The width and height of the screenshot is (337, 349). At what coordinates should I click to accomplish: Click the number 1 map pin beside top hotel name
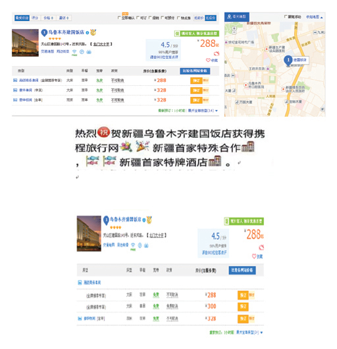pos(44,33)
